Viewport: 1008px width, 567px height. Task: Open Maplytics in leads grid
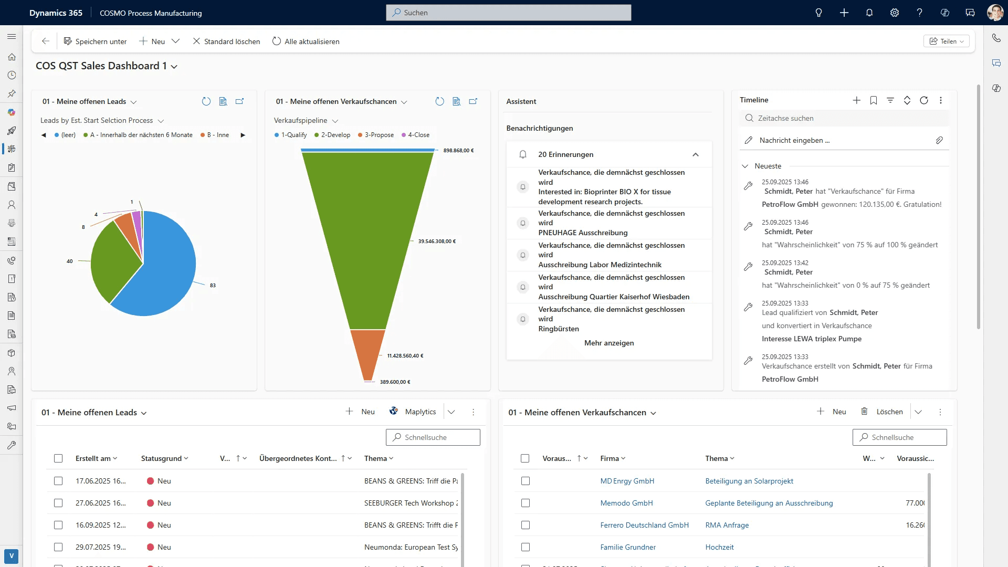(413, 412)
